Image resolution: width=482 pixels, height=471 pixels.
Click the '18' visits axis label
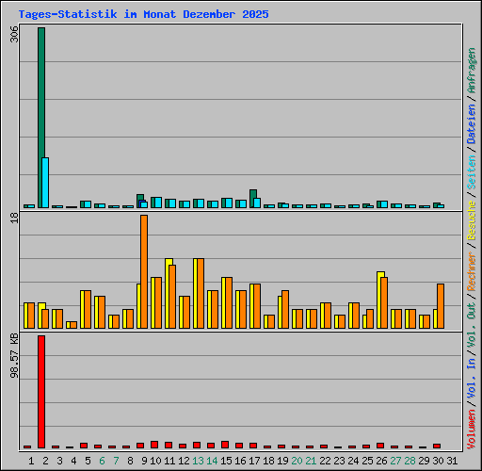click(14, 218)
